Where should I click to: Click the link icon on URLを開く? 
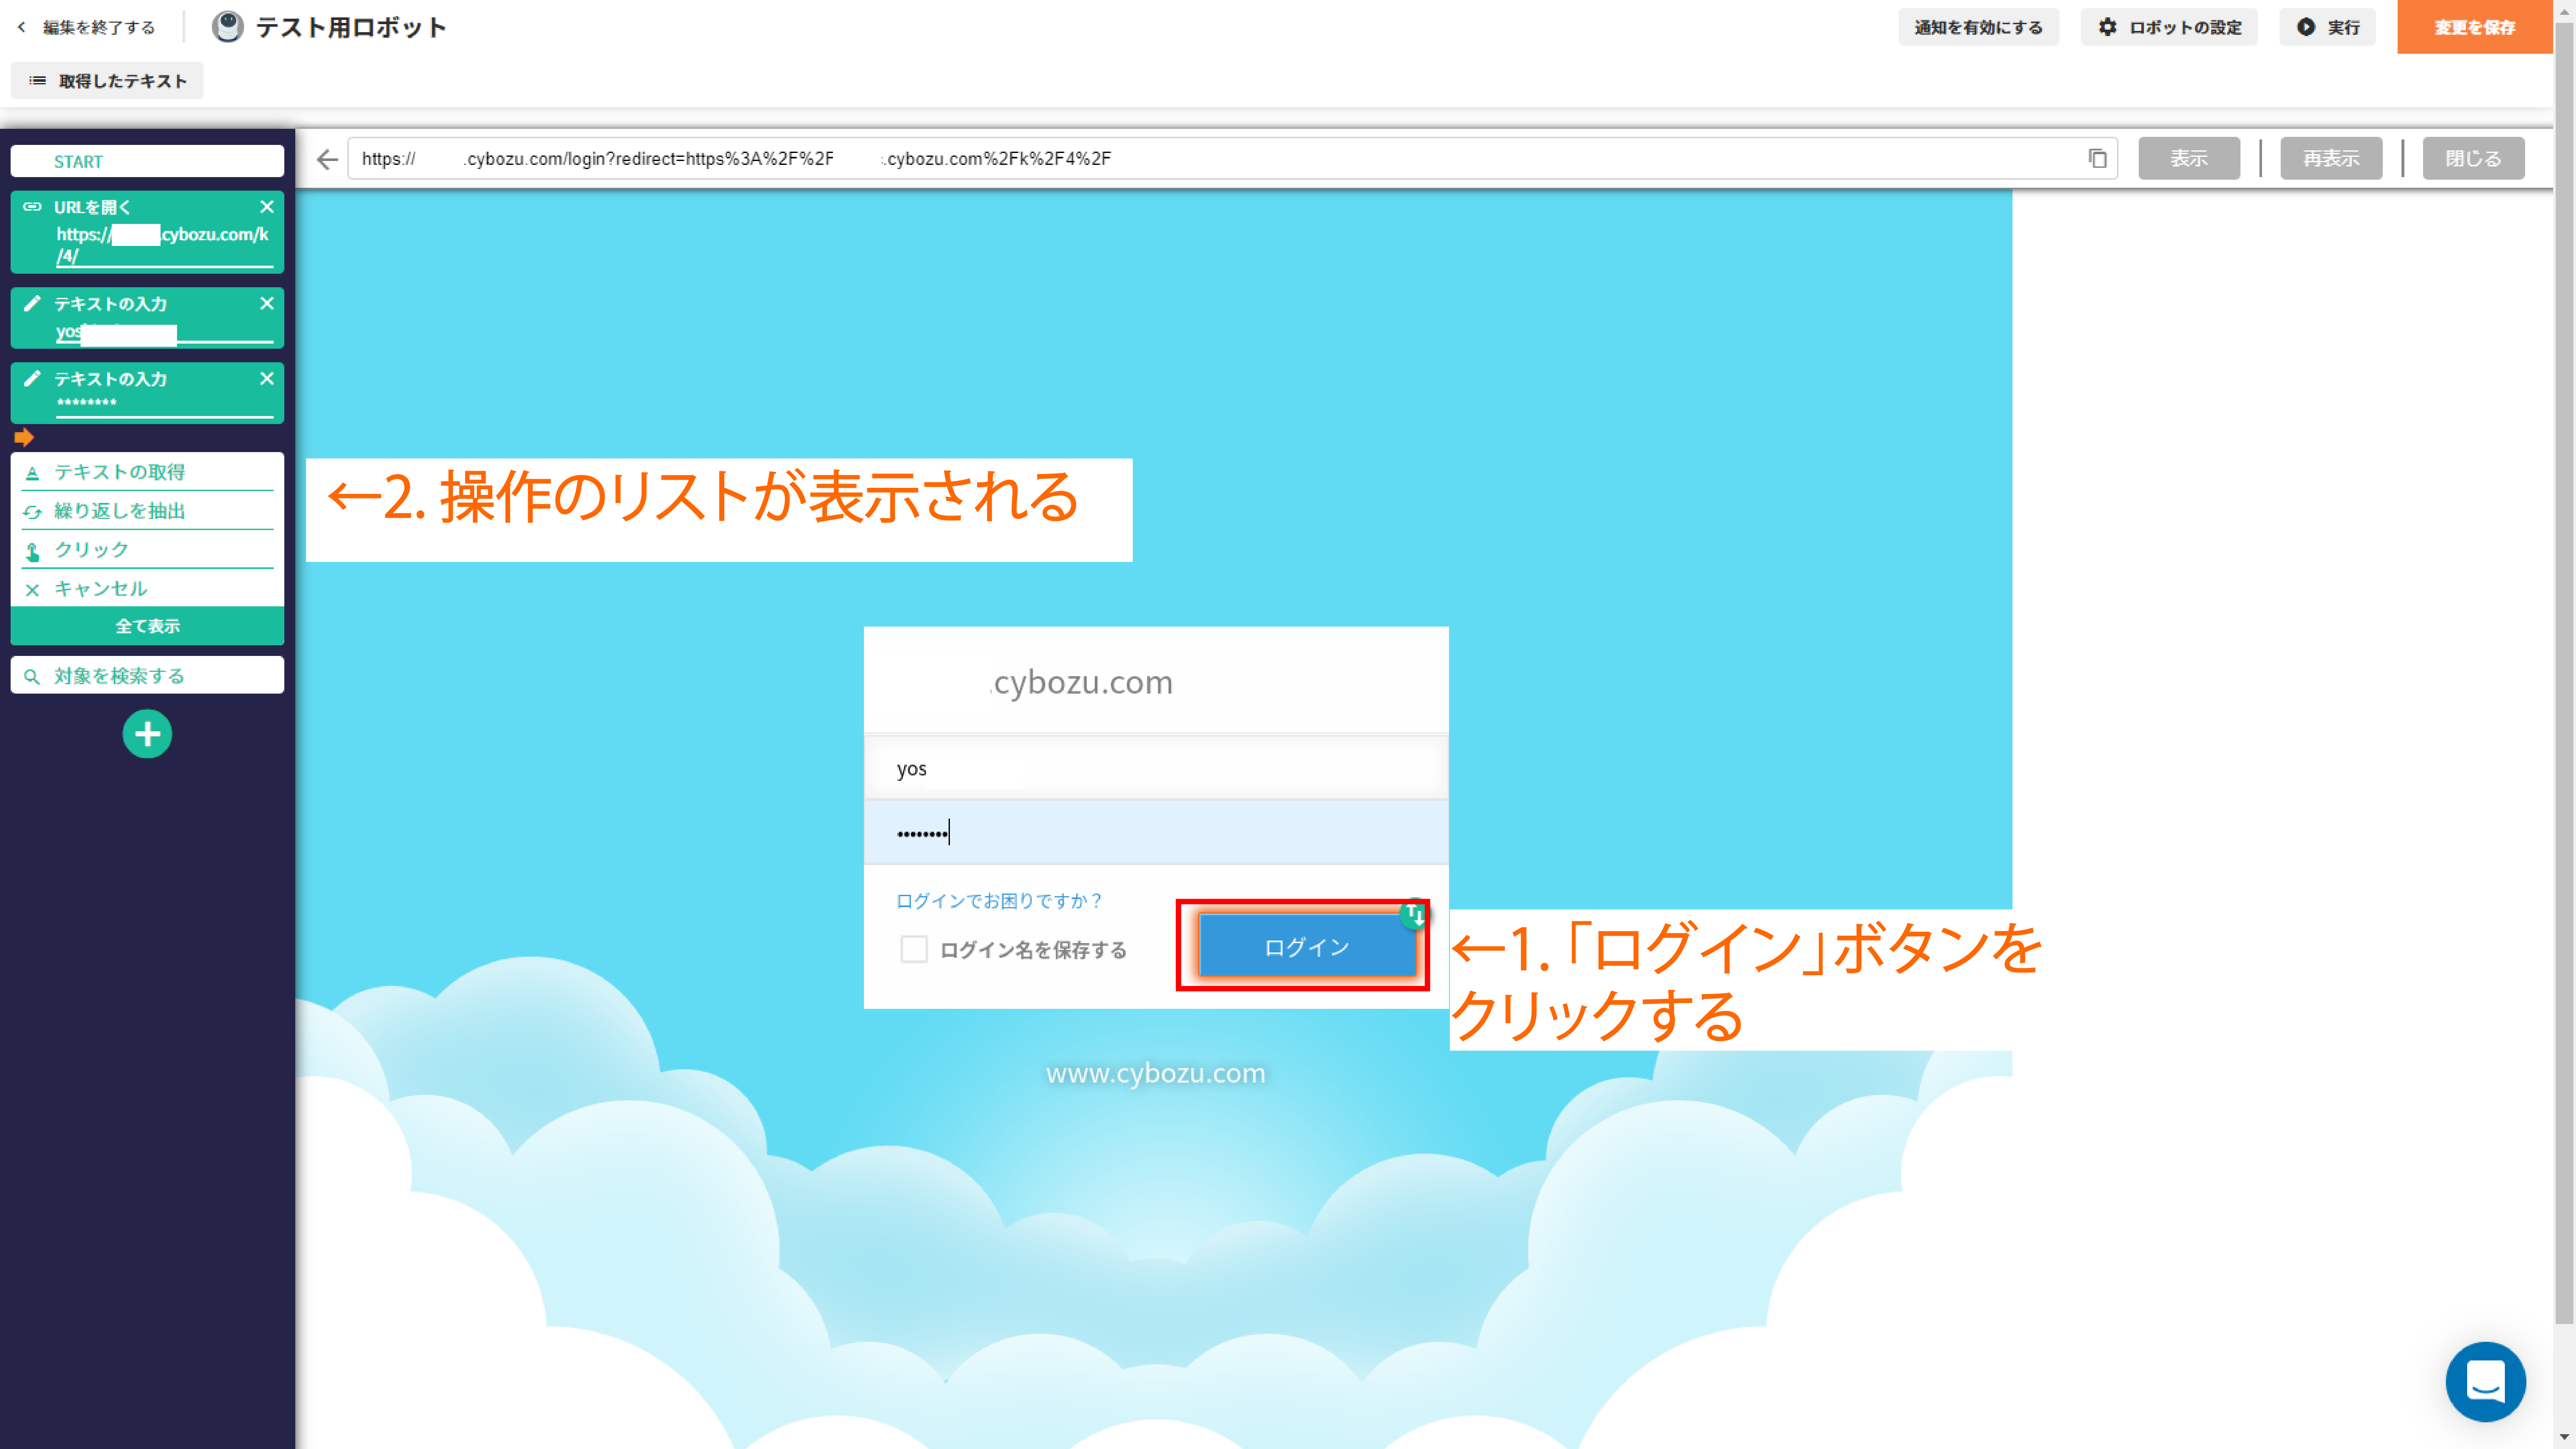(x=32, y=207)
